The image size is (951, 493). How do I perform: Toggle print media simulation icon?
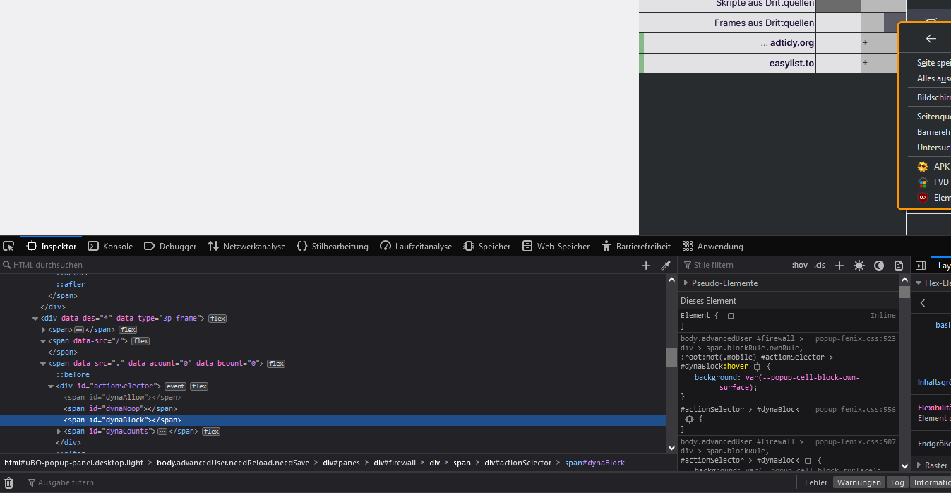[x=898, y=266]
